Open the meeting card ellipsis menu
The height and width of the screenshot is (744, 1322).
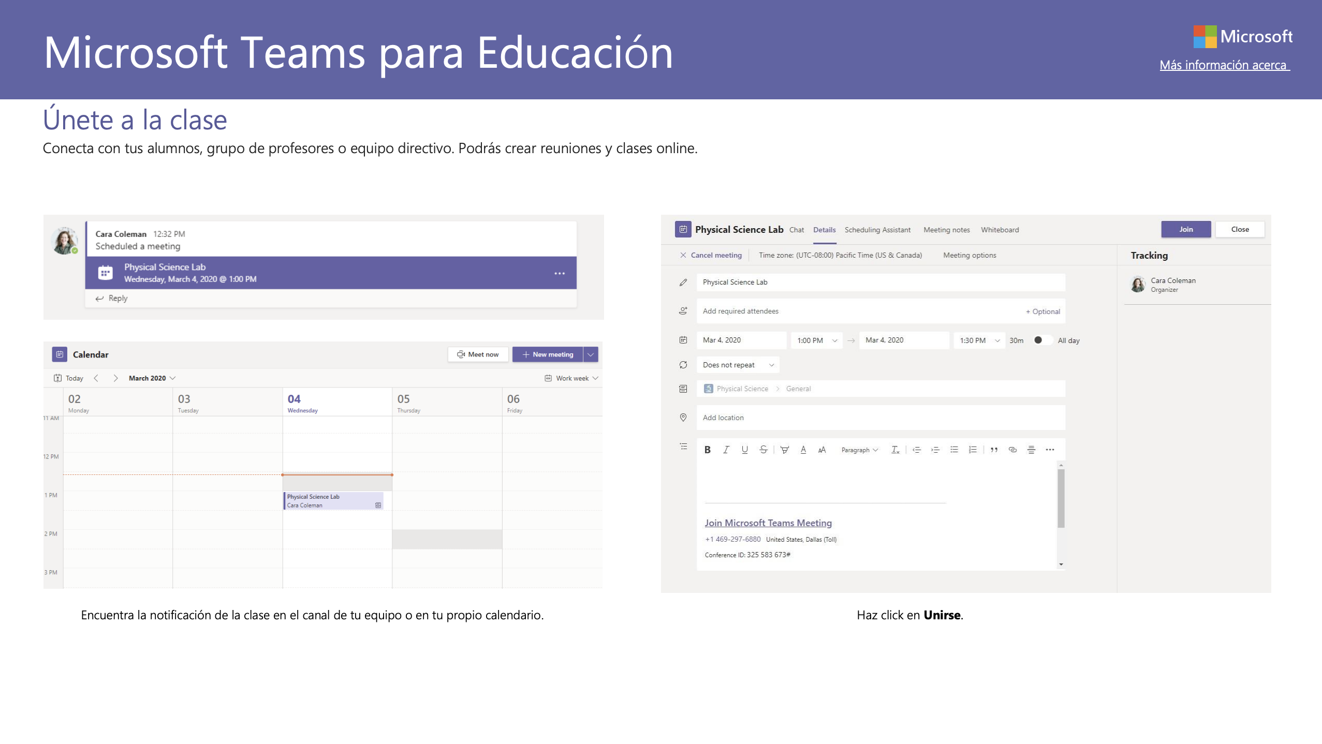(560, 273)
